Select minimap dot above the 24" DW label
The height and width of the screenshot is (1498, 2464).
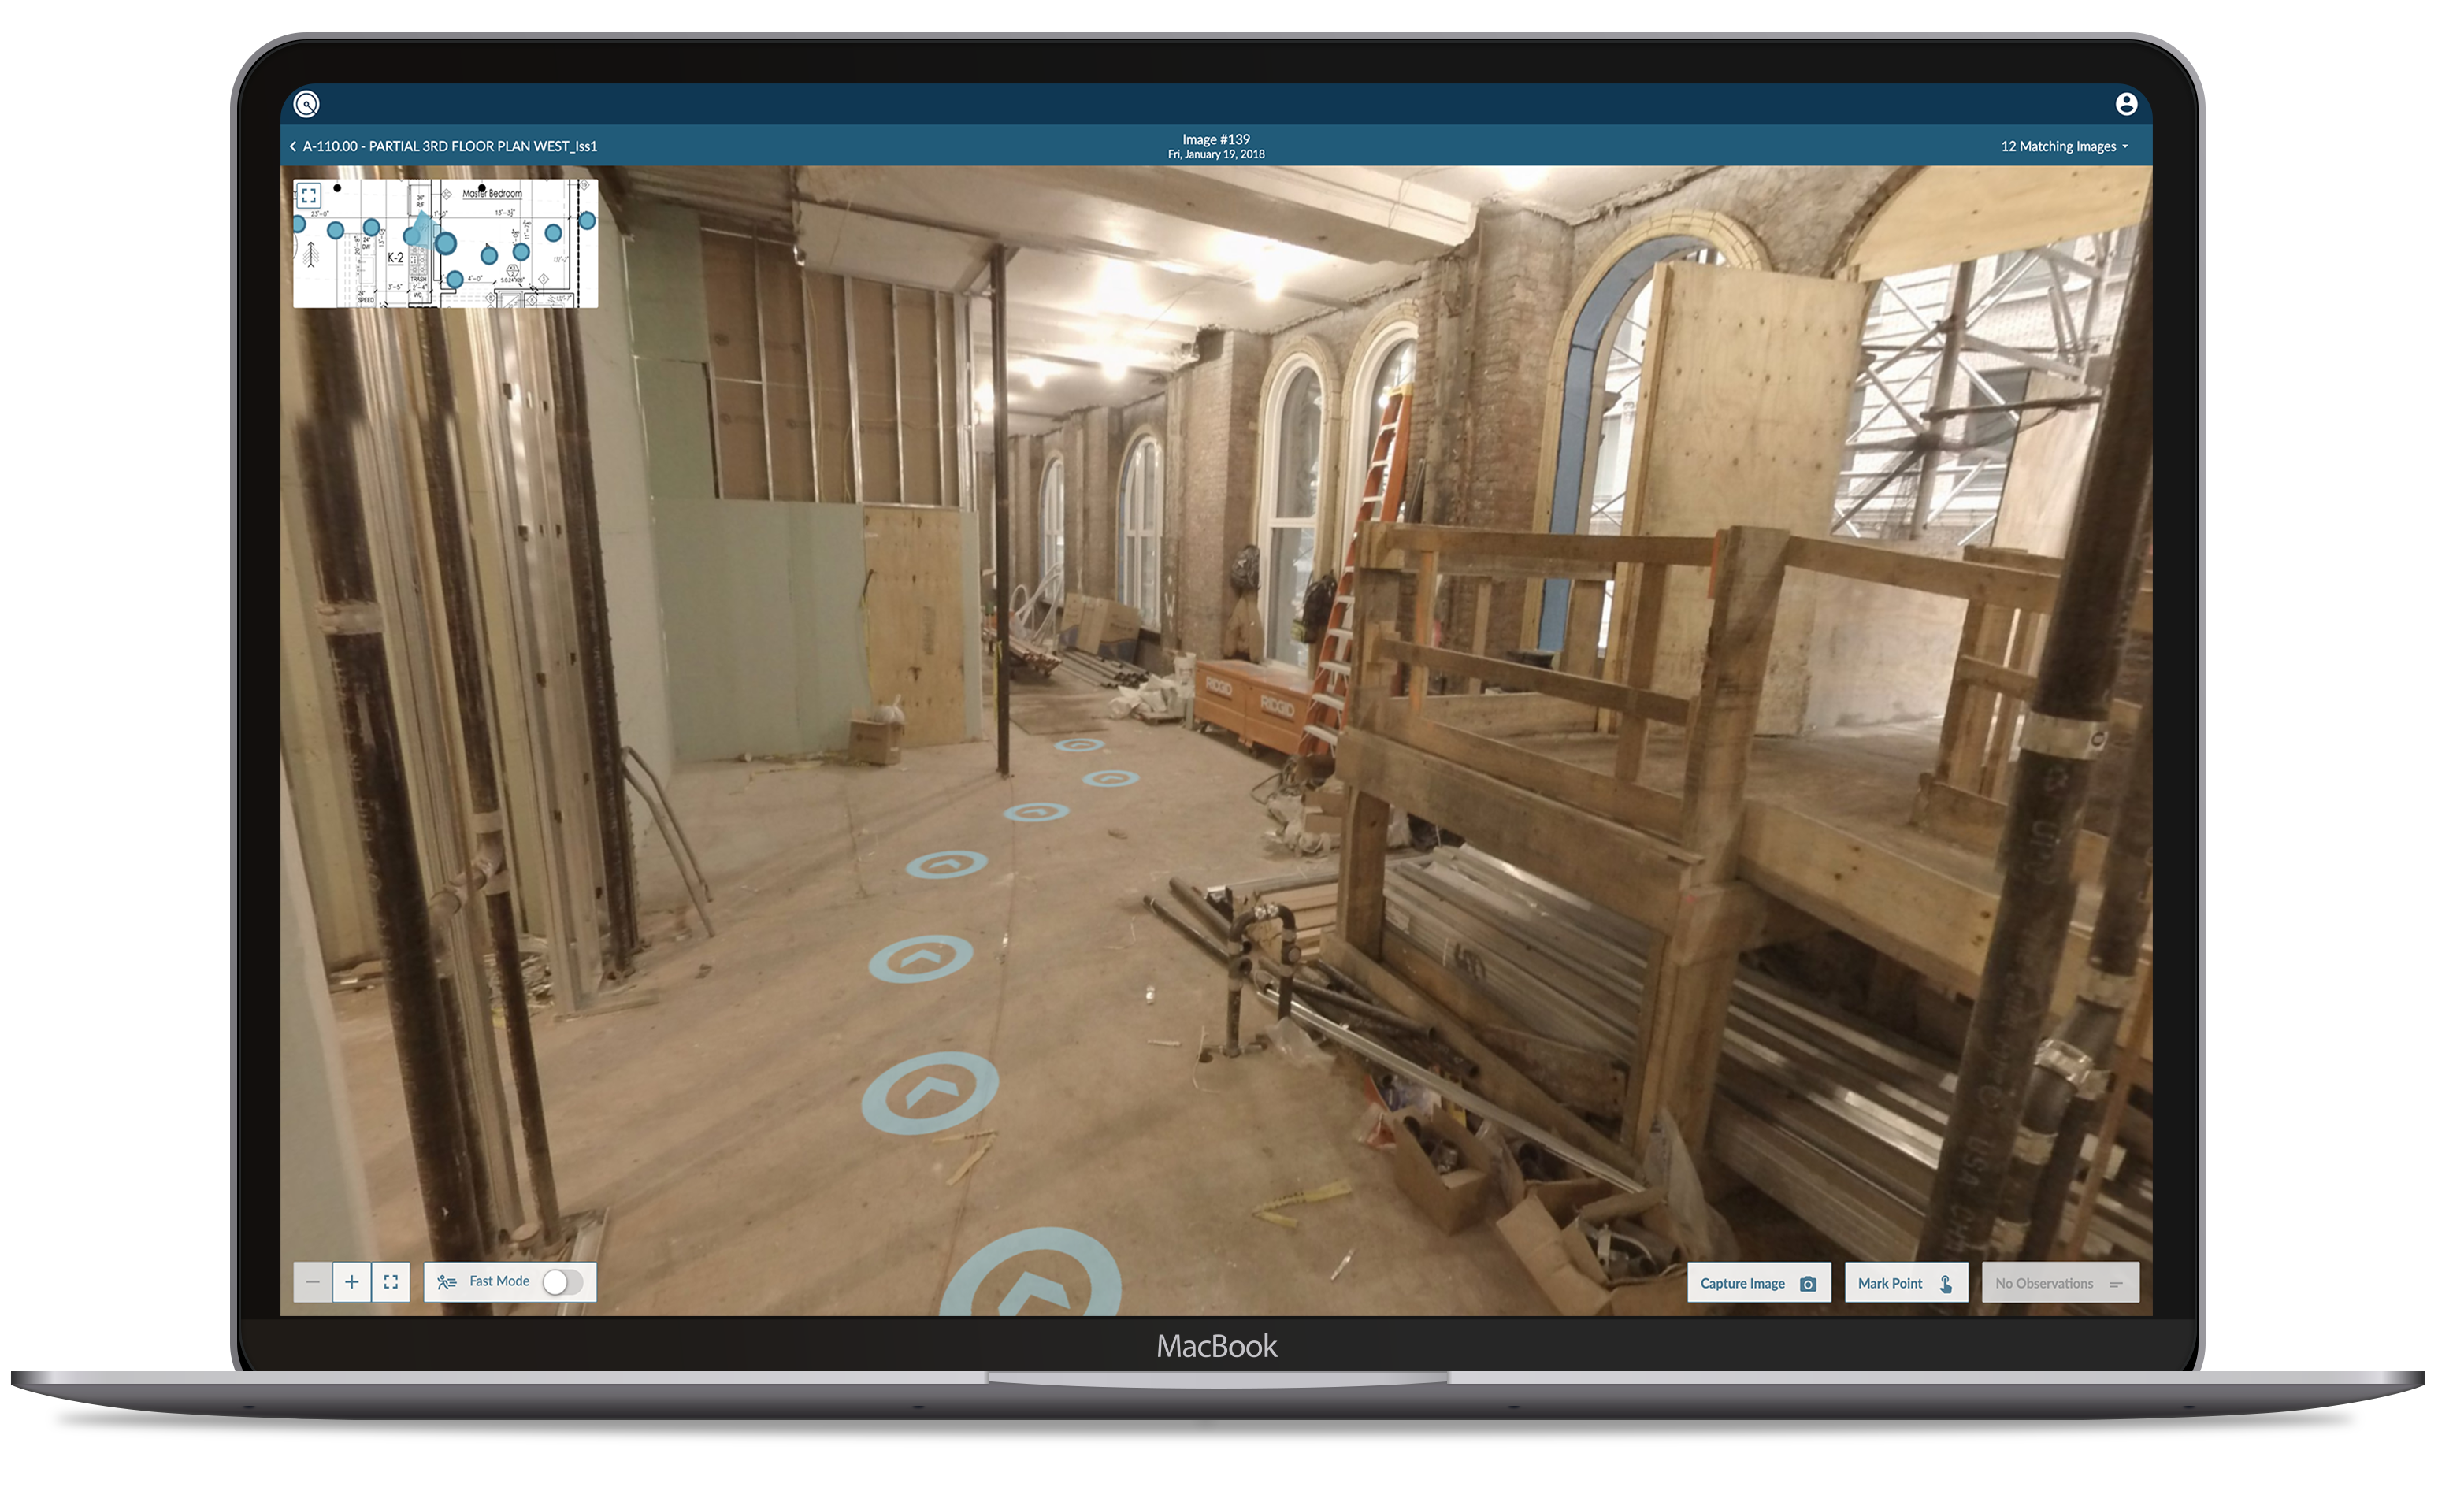pyautogui.click(x=372, y=227)
